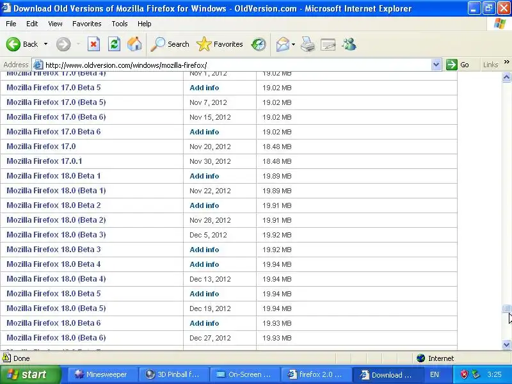Click the Home icon in toolbar
Viewport: 512px width, 384px height.
coord(134,44)
